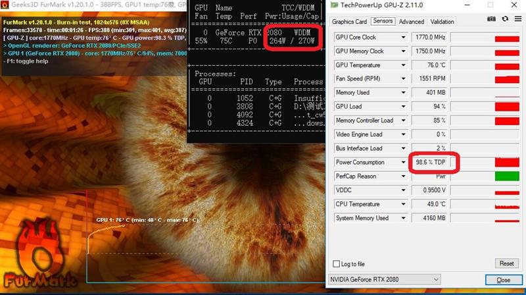Click the Reset button

[x=506, y=263]
